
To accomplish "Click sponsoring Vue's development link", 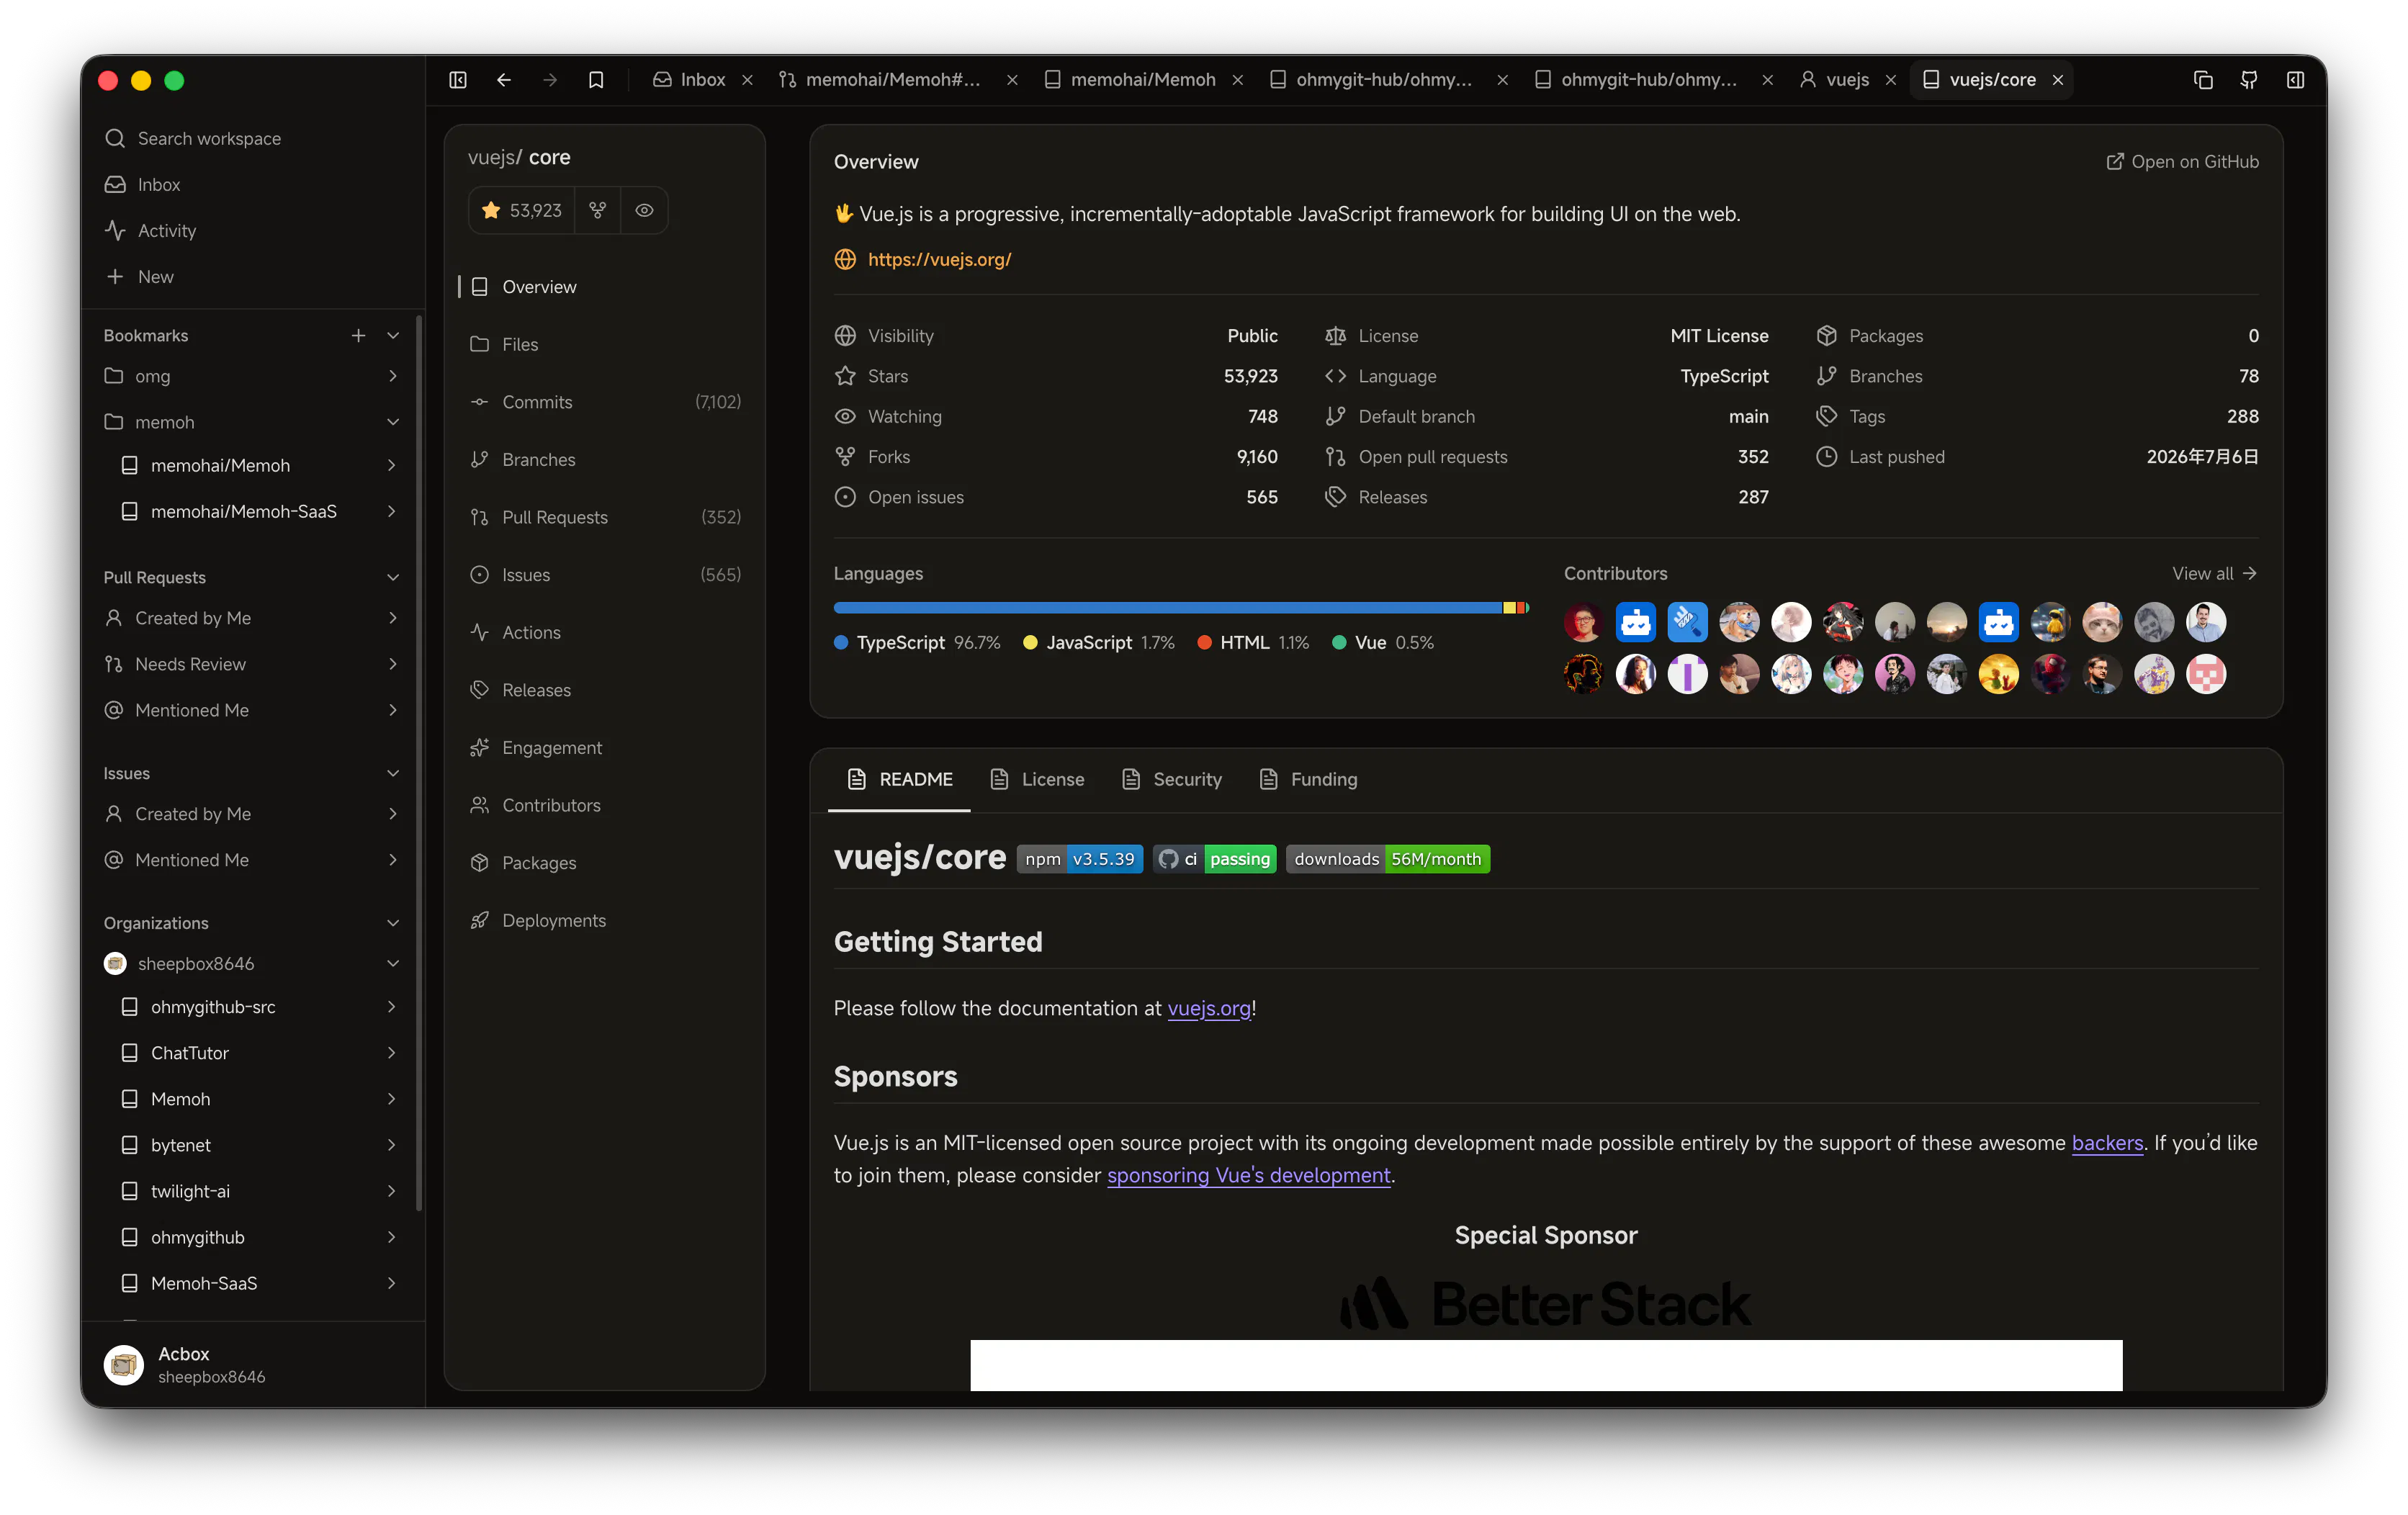I will tap(1249, 1175).
